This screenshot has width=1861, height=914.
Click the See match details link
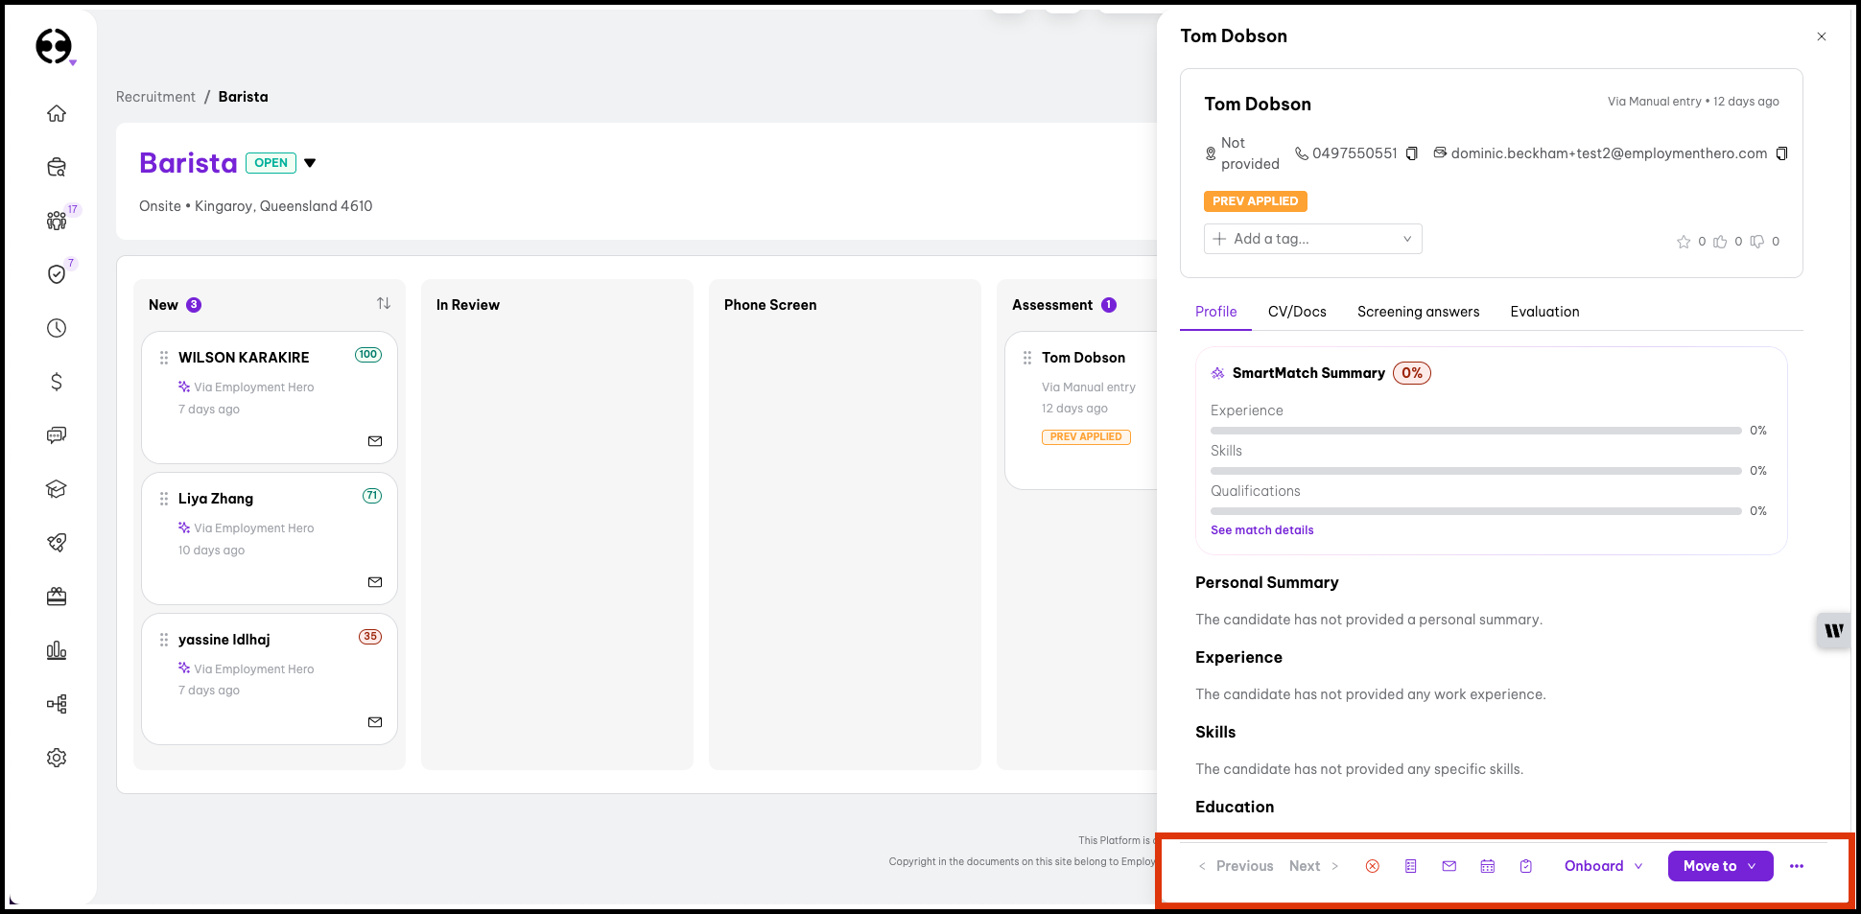pyautogui.click(x=1261, y=530)
